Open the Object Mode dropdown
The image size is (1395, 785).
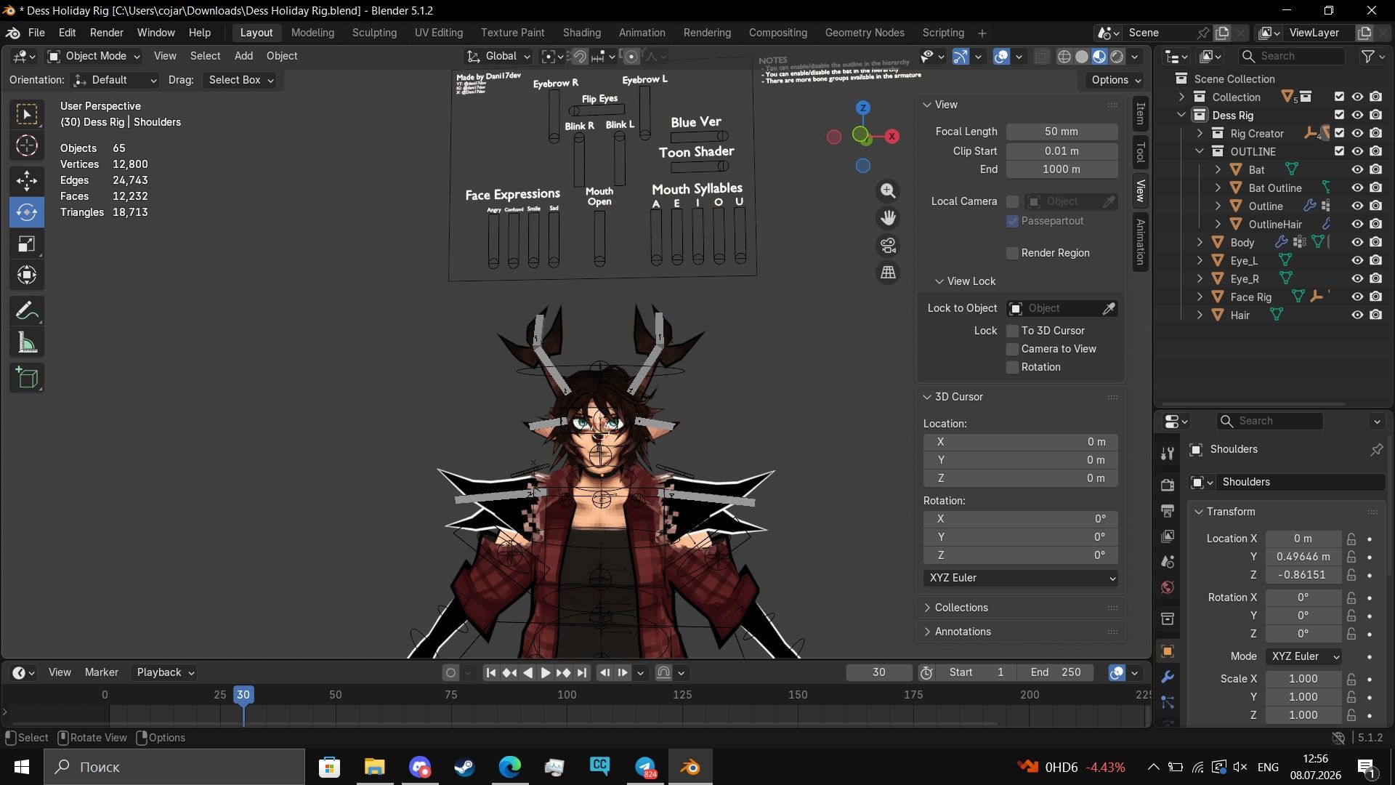[x=94, y=56]
